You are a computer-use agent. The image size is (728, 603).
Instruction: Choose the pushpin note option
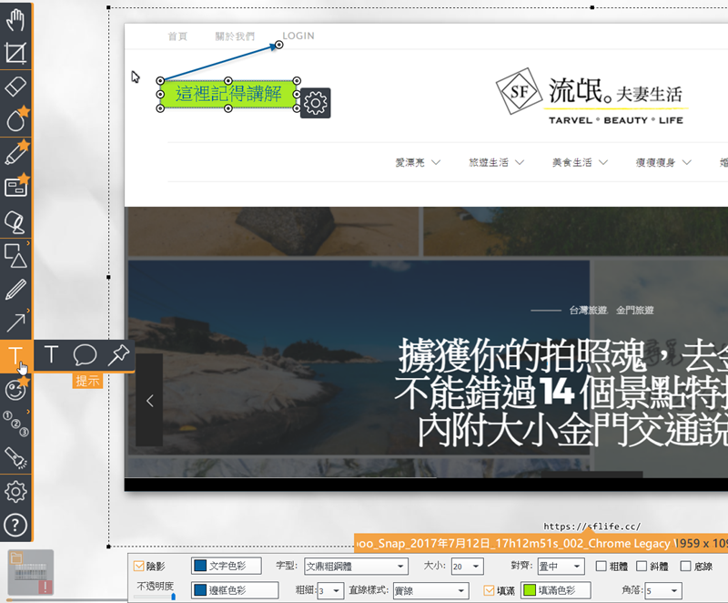[118, 354]
